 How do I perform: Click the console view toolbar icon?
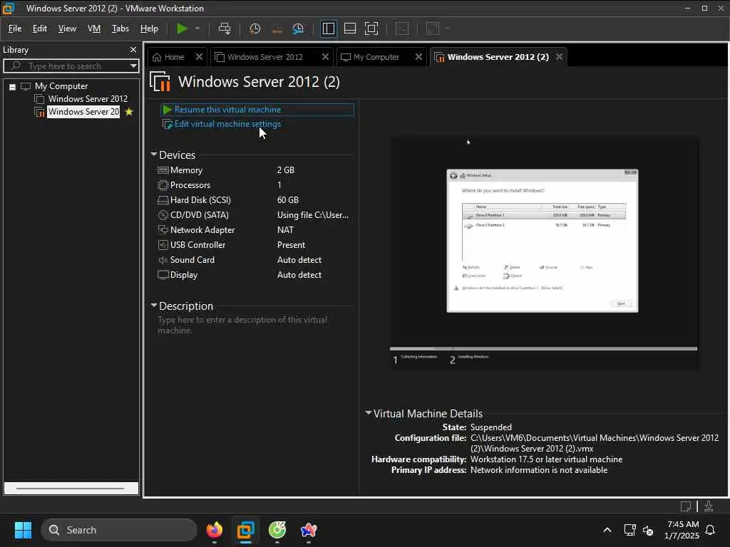(402, 28)
